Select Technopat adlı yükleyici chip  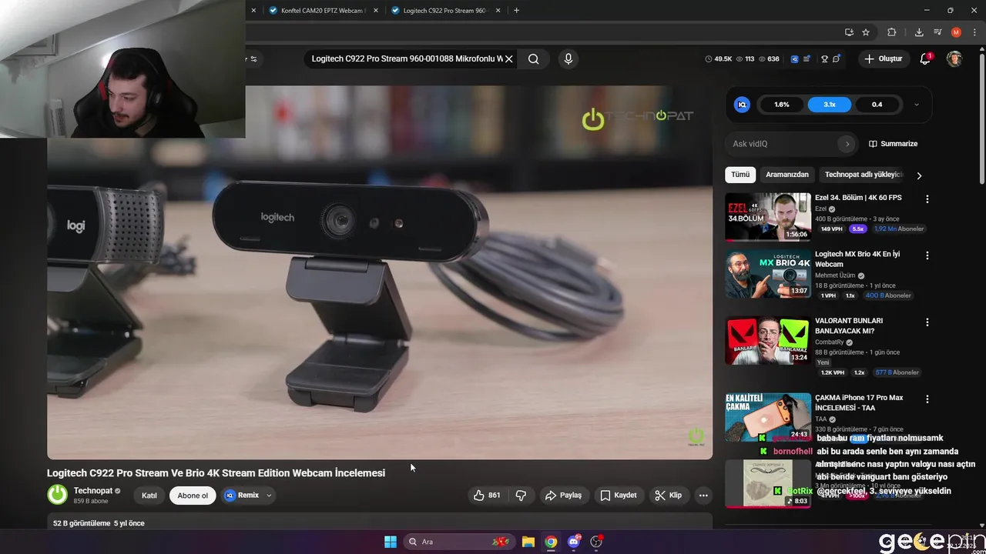(863, 175)
